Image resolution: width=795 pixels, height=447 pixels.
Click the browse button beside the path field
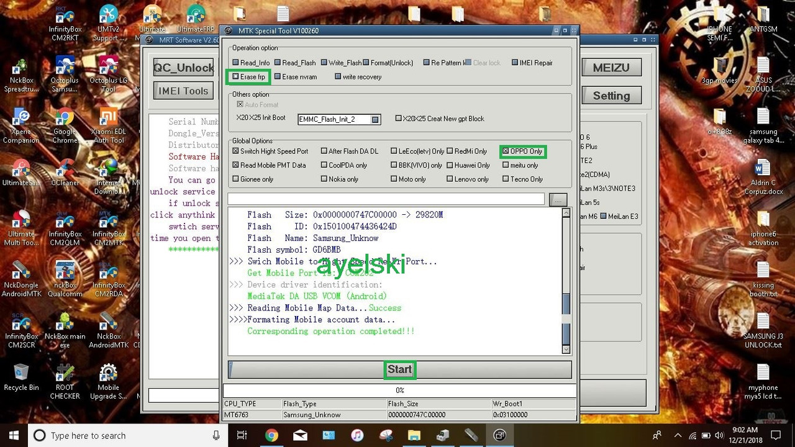558,199
